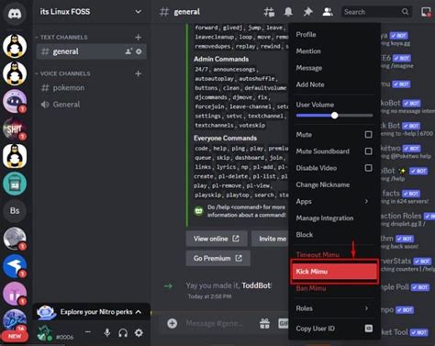The width and height of the screenshot is (435, 346).
Task: Toggle the Mute checkbox
Action: pos(369,135)
